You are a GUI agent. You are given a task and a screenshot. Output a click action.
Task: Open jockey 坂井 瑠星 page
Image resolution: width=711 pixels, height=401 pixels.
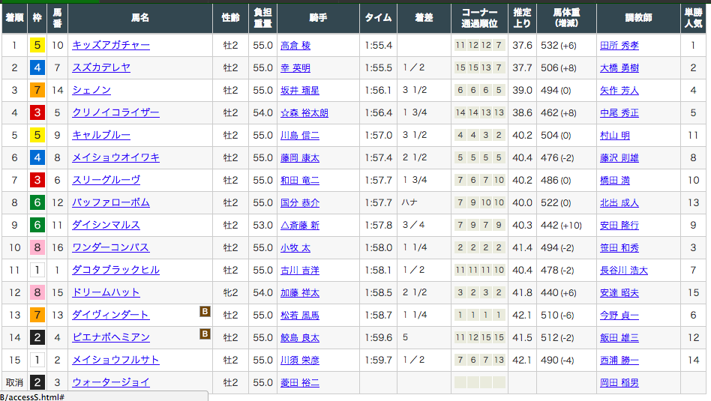(300, 90)
